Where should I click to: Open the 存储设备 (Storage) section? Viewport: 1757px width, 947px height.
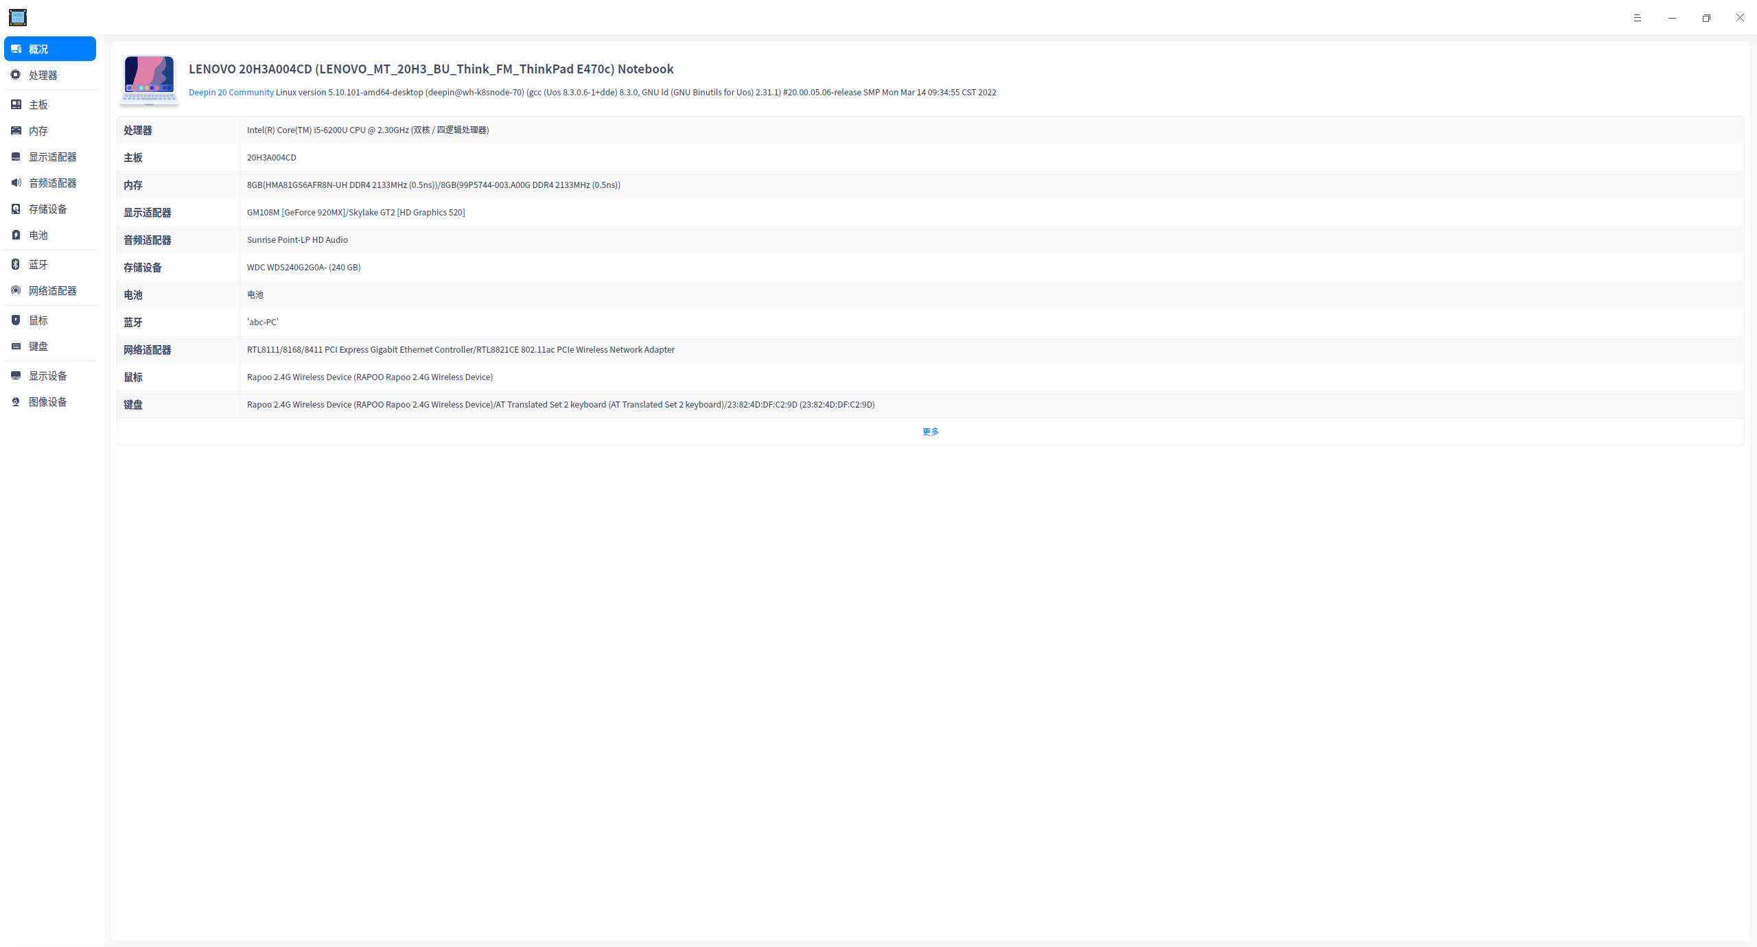click(49, 209)
